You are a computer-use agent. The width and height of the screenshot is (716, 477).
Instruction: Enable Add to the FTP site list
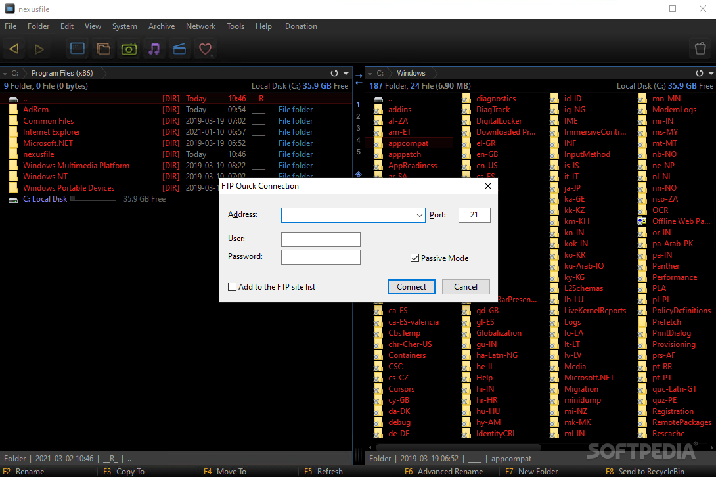[x=232, y=287]
